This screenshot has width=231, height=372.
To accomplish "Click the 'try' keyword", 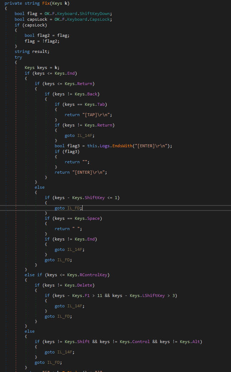I will click(x=18, y=57).
